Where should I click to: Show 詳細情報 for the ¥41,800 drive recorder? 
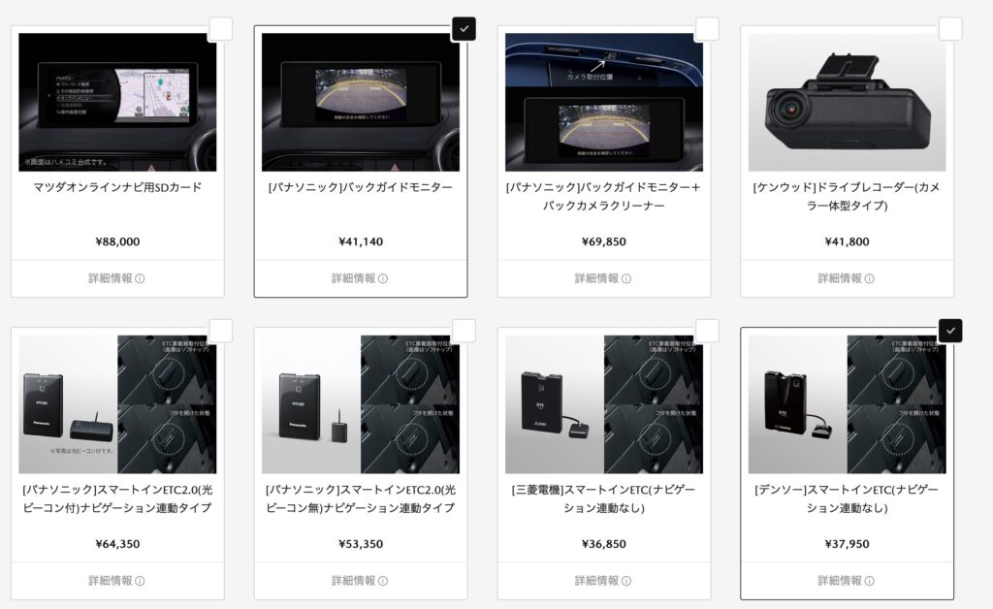(x=847, y=278)
